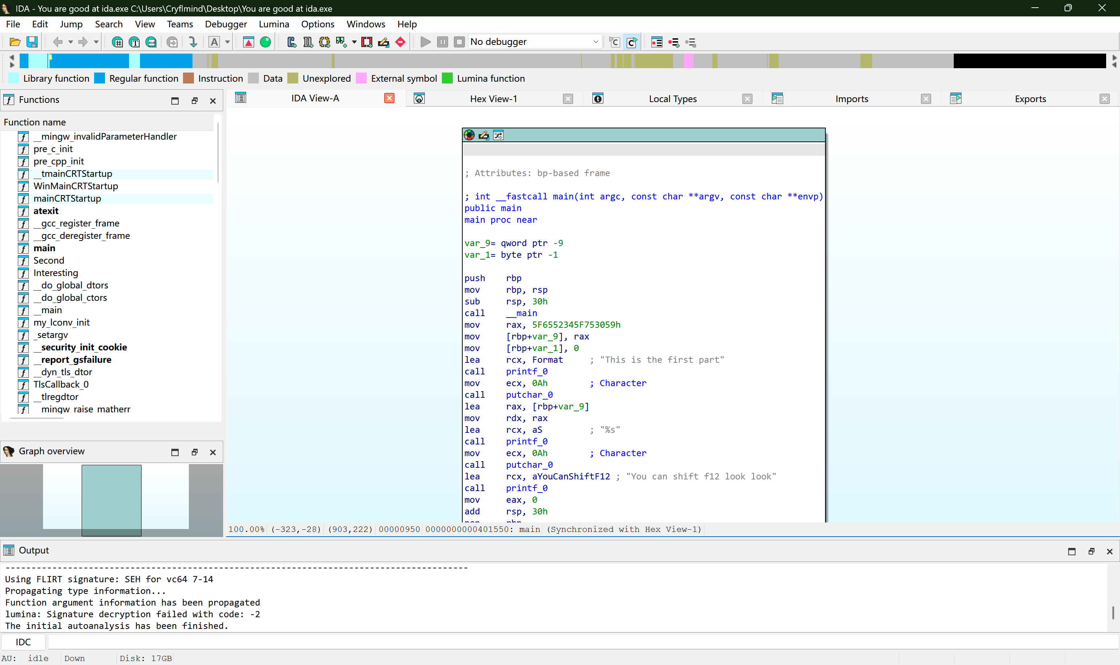Expand the back navigation history arrow
Image resolution: width=1120 pixels, height=665 pixels.
pos(70,43)
